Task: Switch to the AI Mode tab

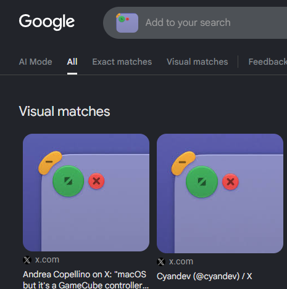Action: [x=35, y=62]
